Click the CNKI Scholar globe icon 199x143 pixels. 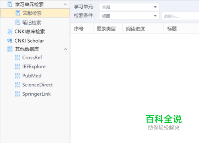click(x=10, y=41)
